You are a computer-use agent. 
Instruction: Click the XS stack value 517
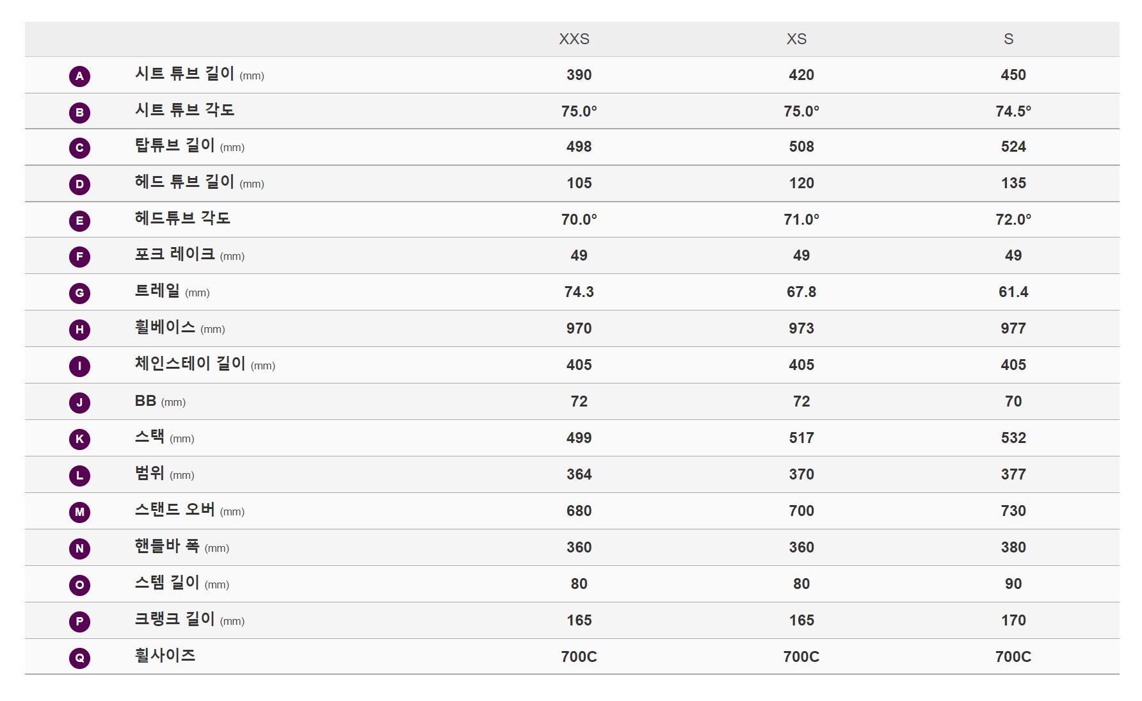point(801,438)
